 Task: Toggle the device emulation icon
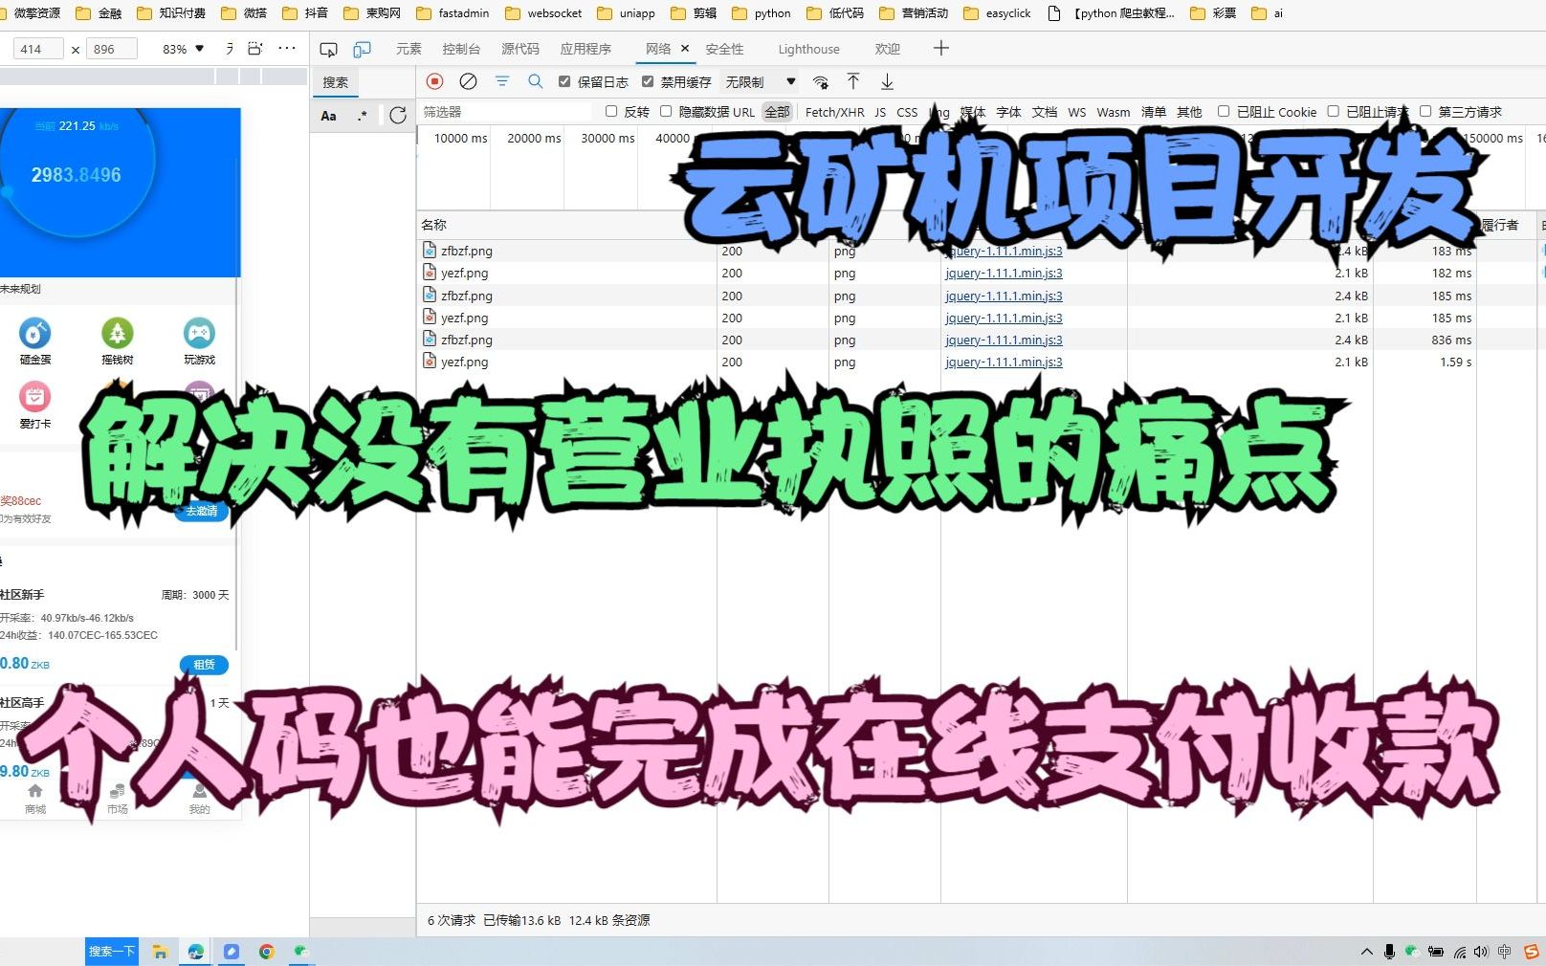coord(362,49)
